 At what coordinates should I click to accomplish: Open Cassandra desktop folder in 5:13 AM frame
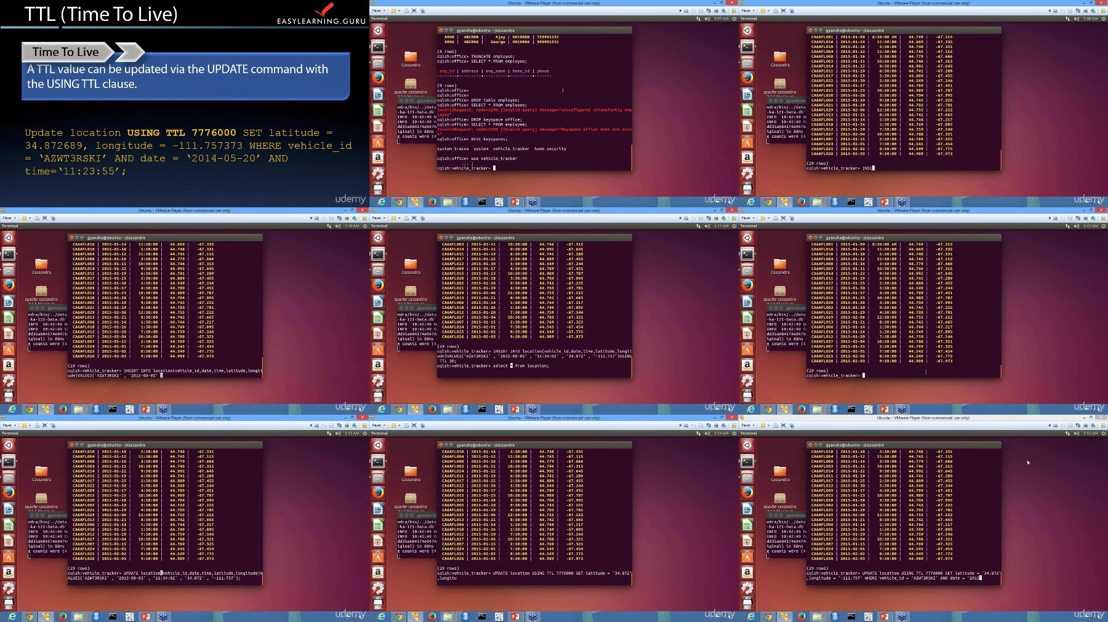[41, 473]
